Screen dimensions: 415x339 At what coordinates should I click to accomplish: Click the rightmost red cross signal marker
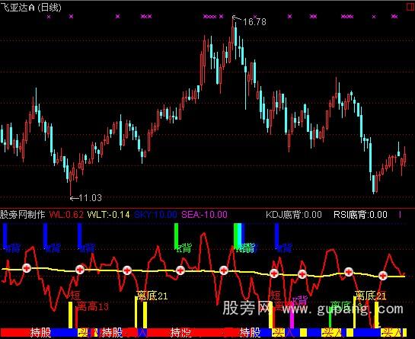coord(383,276)
